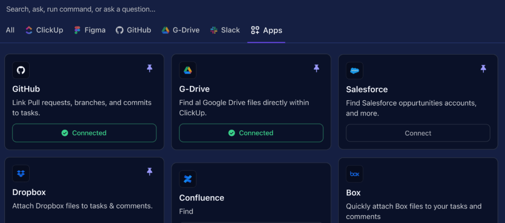This screenshot has height=223, width=505.
Task: Click 'Attach Dropbox files to tasks' description
Action: coord(82,206)
